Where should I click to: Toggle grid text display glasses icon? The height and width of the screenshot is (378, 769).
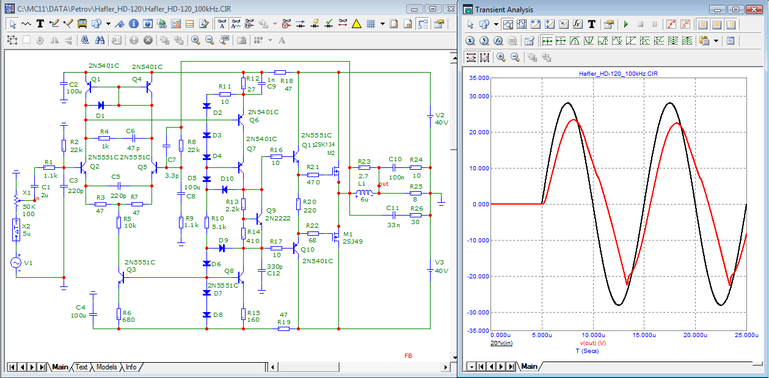pos(236,24)
